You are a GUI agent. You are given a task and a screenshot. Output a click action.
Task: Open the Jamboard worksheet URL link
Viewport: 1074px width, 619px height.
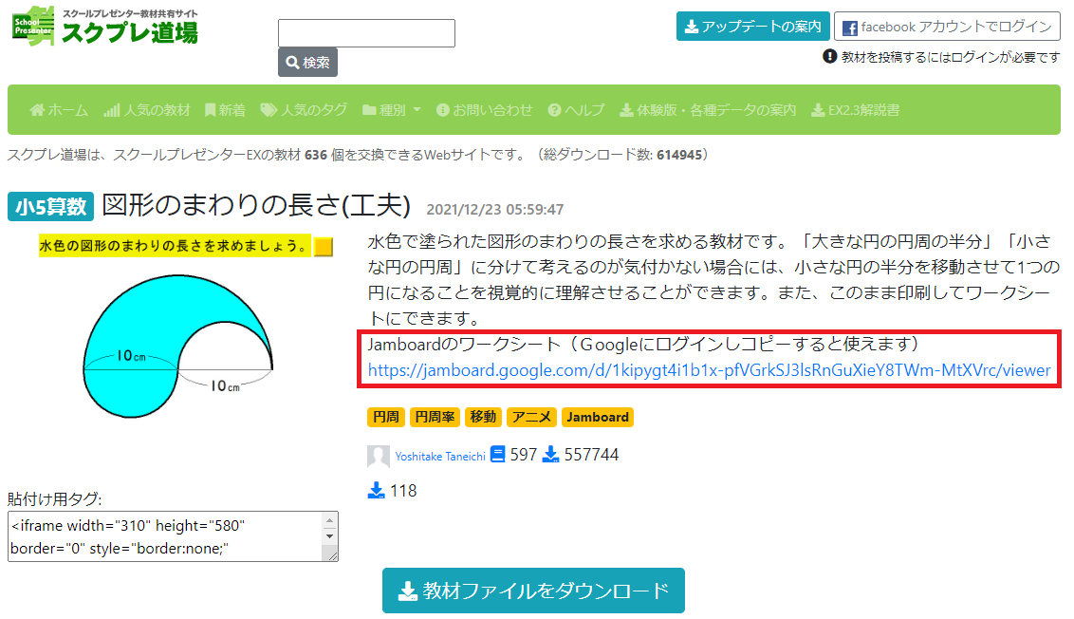pos(709,370)
